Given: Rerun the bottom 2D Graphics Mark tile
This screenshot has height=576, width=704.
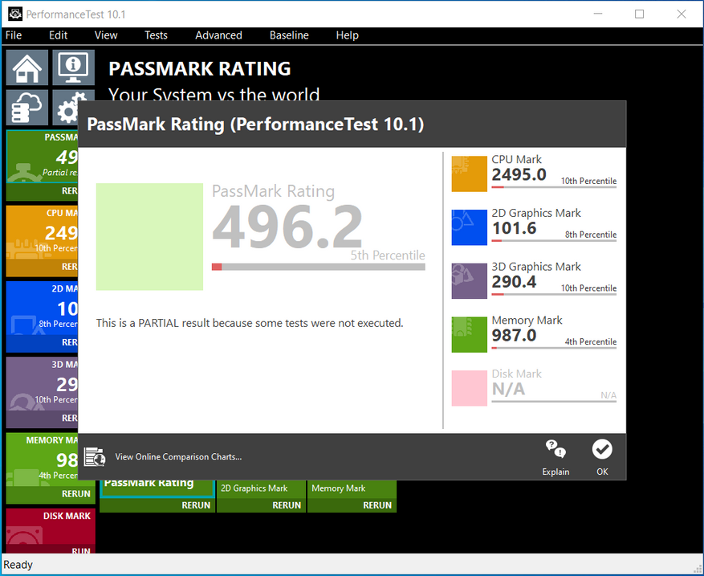Looking at the screenshot, I should [x=287, y=505].
